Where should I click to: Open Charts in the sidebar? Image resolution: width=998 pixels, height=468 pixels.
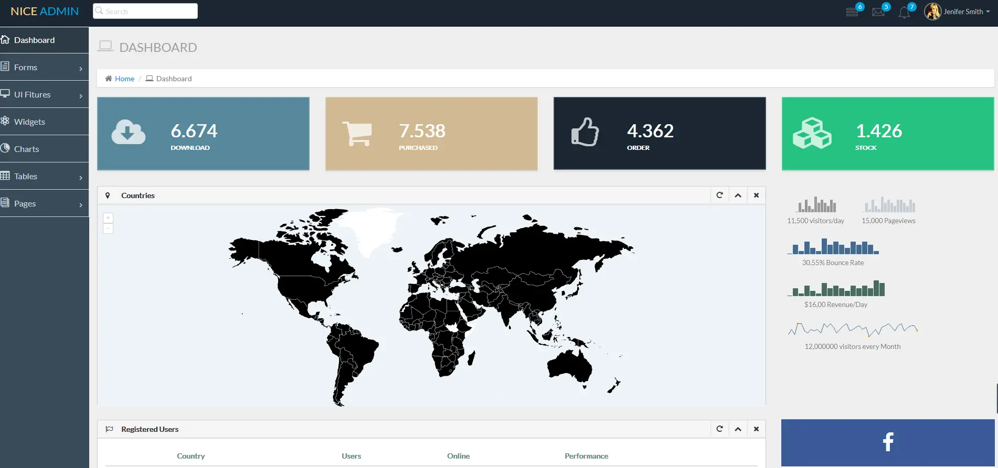(x=44, y=149)
